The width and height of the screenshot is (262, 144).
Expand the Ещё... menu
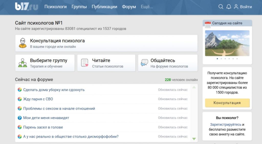coord(147,7)
